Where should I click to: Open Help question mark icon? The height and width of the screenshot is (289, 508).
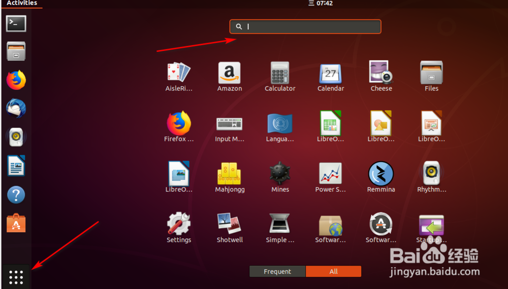point(16,195)
